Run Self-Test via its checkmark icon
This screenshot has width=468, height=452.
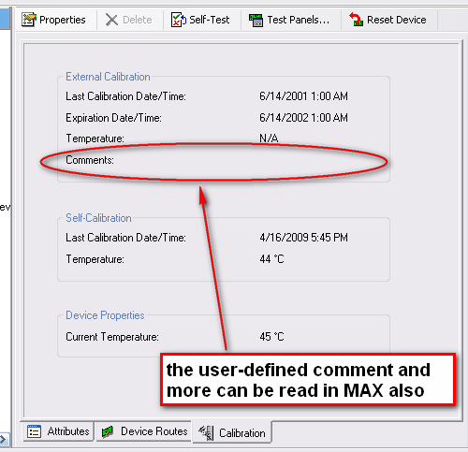point(179,20)
